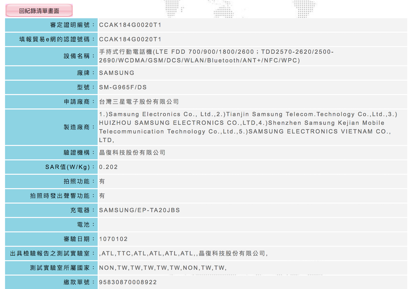Click the 型號 label
Viewport: 412px width, 289px height.
point(86,88)
